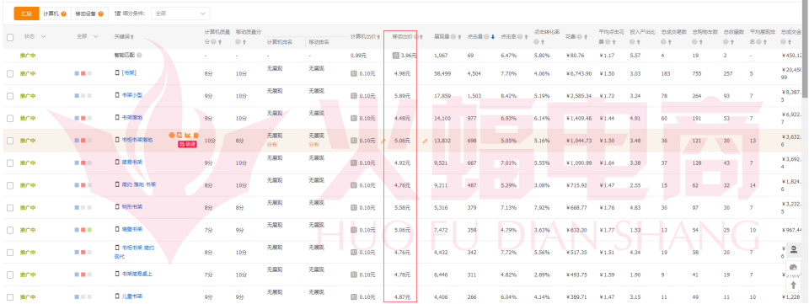The width and height of the screenshot is (809, 304).
Task: Click the orange help icon next to 计算机 tab
Action: click(63, 13)
